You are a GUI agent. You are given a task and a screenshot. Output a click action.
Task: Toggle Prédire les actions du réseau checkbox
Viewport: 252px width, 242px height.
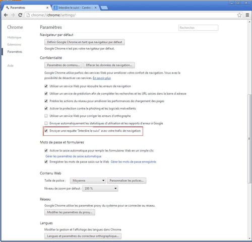[46, 101]
